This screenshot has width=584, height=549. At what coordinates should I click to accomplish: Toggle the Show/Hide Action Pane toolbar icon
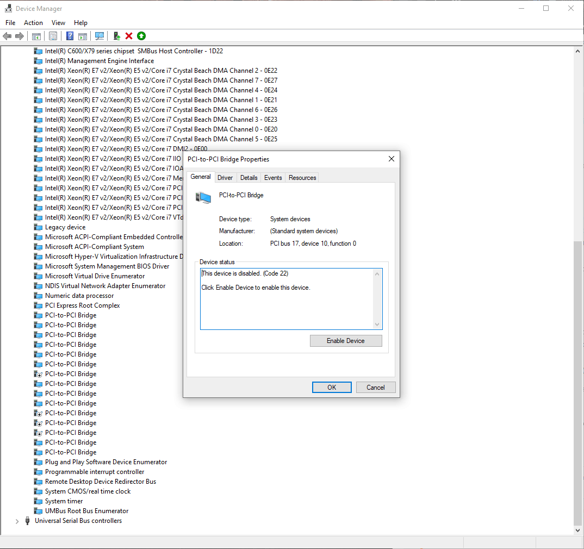(x=83, y=36)
